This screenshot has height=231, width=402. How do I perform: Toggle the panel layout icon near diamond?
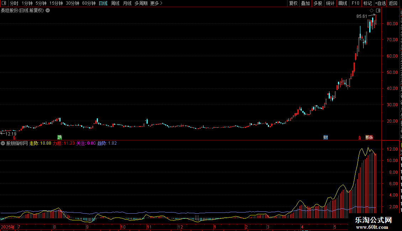[x=378, y=11]
